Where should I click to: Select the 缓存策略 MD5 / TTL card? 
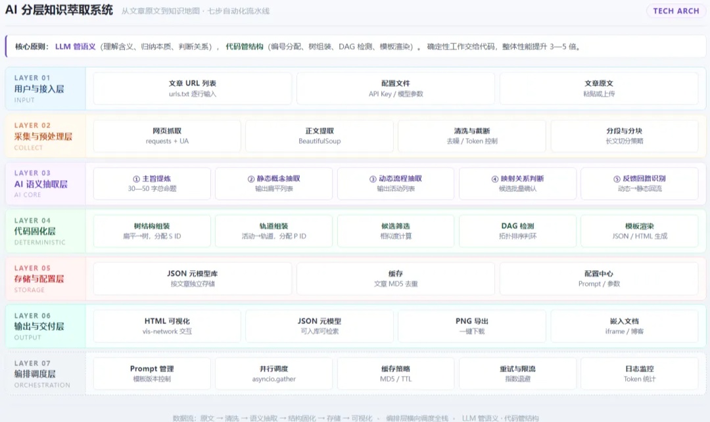pos(396,373)
